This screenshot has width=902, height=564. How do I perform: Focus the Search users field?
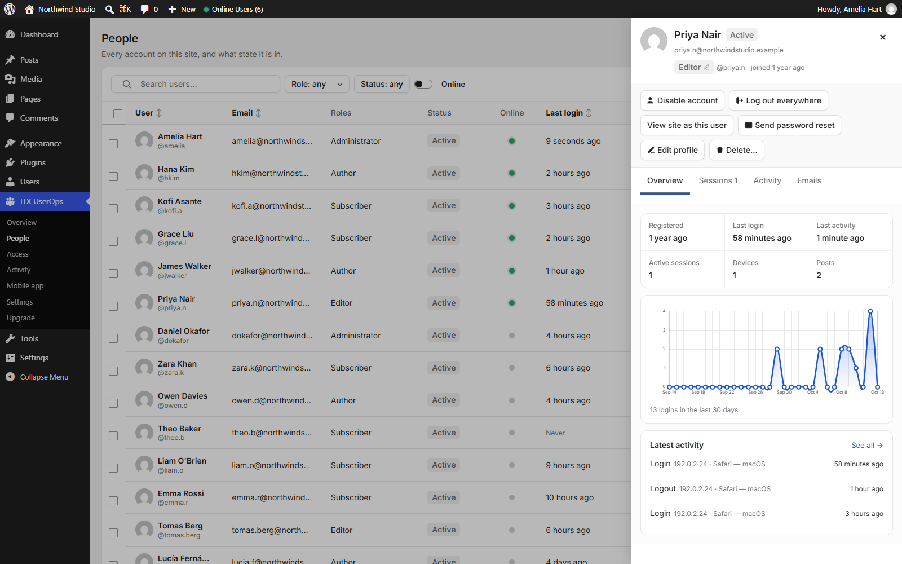tap(196, 84)
